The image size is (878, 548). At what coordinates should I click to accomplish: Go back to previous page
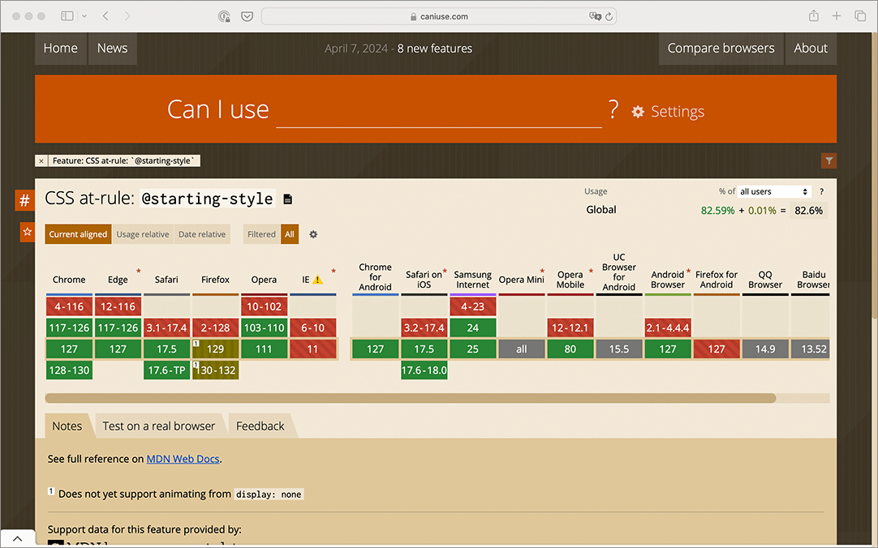[105, 16]
